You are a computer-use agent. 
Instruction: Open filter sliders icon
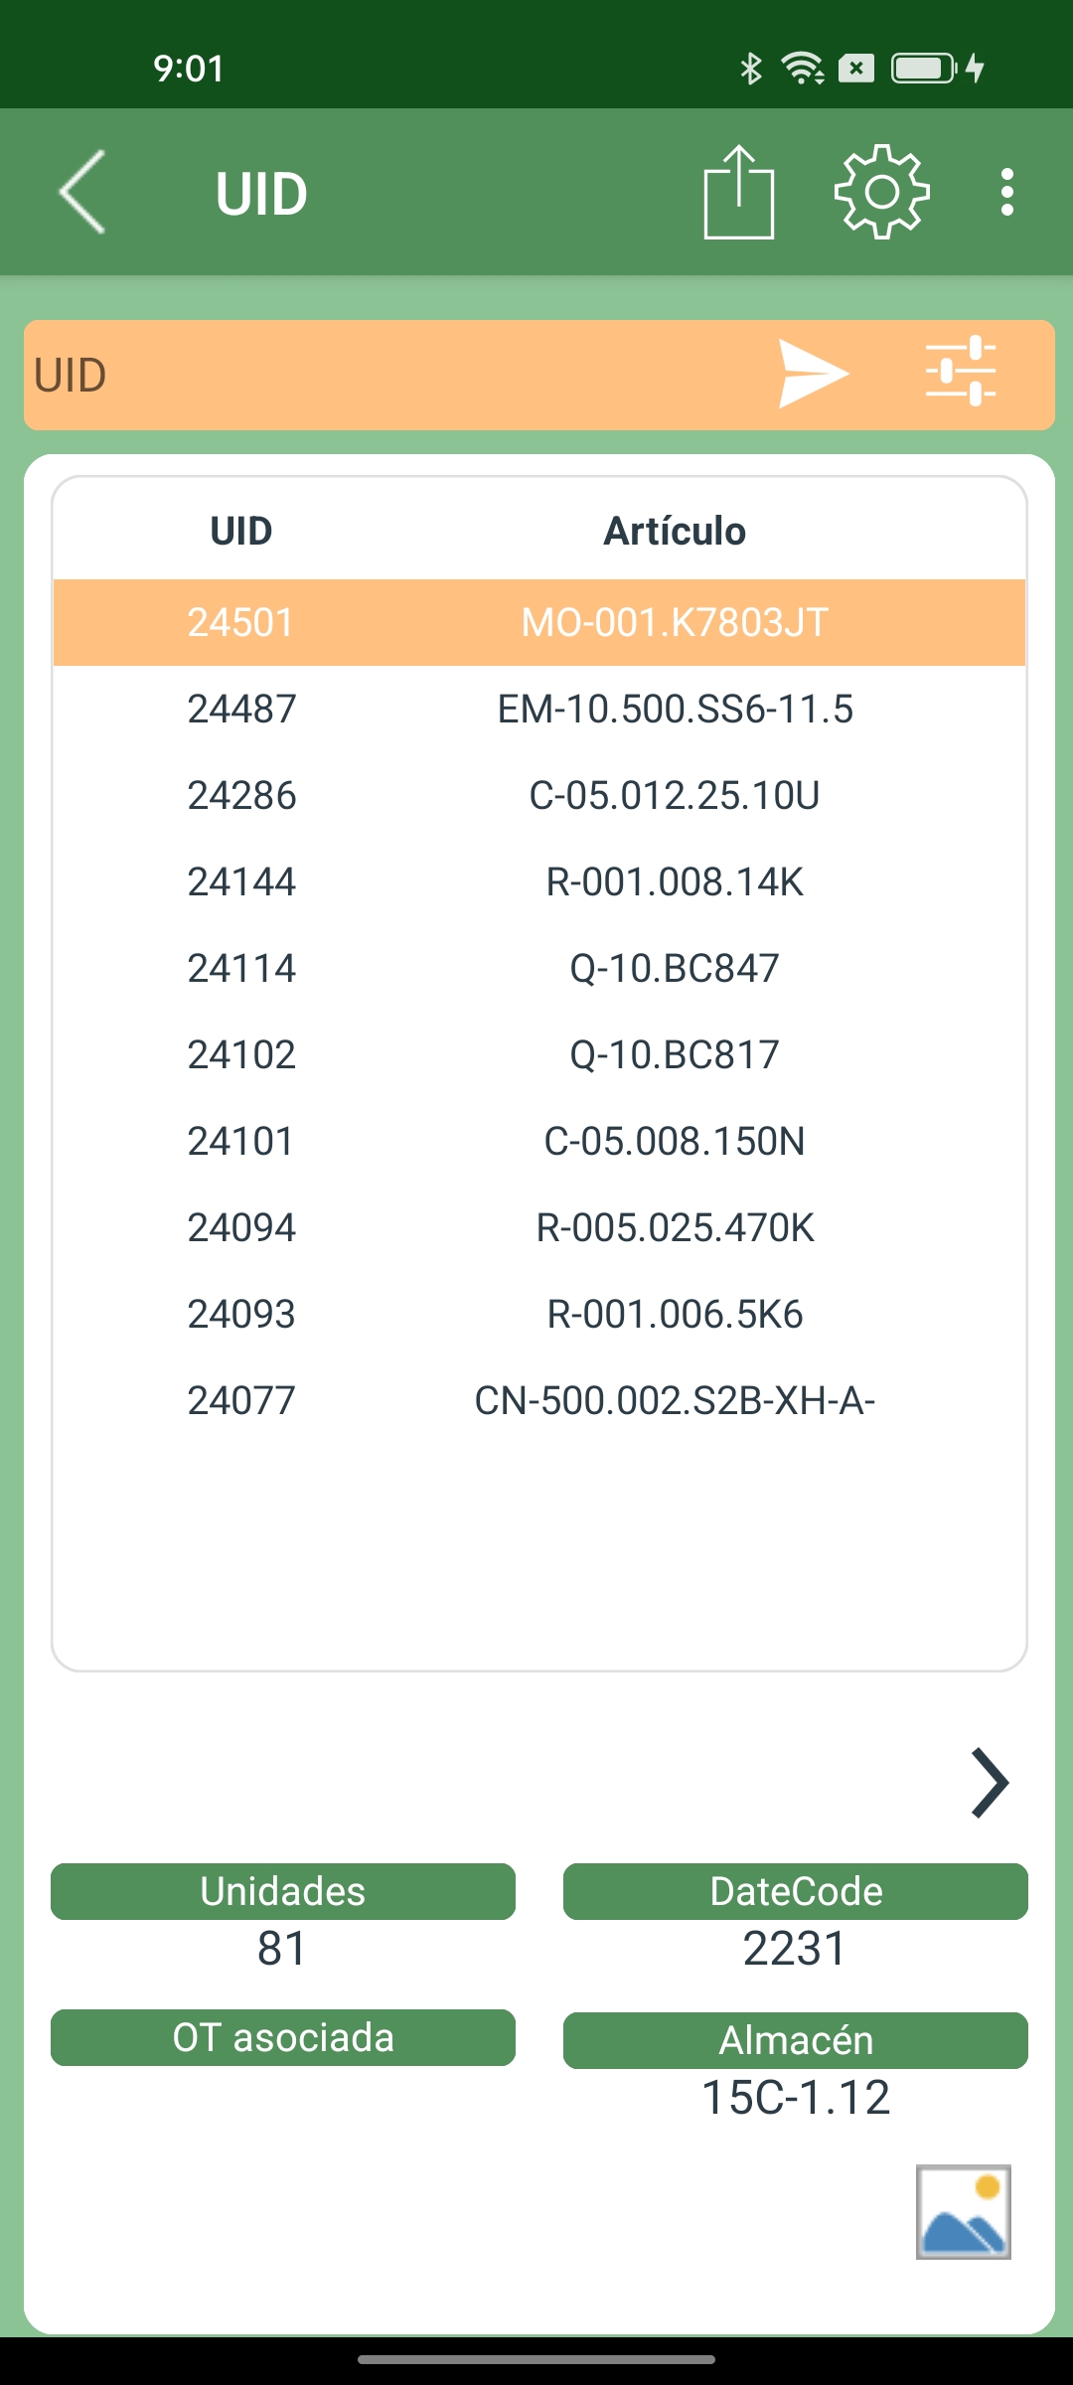[x=961, y=372]
